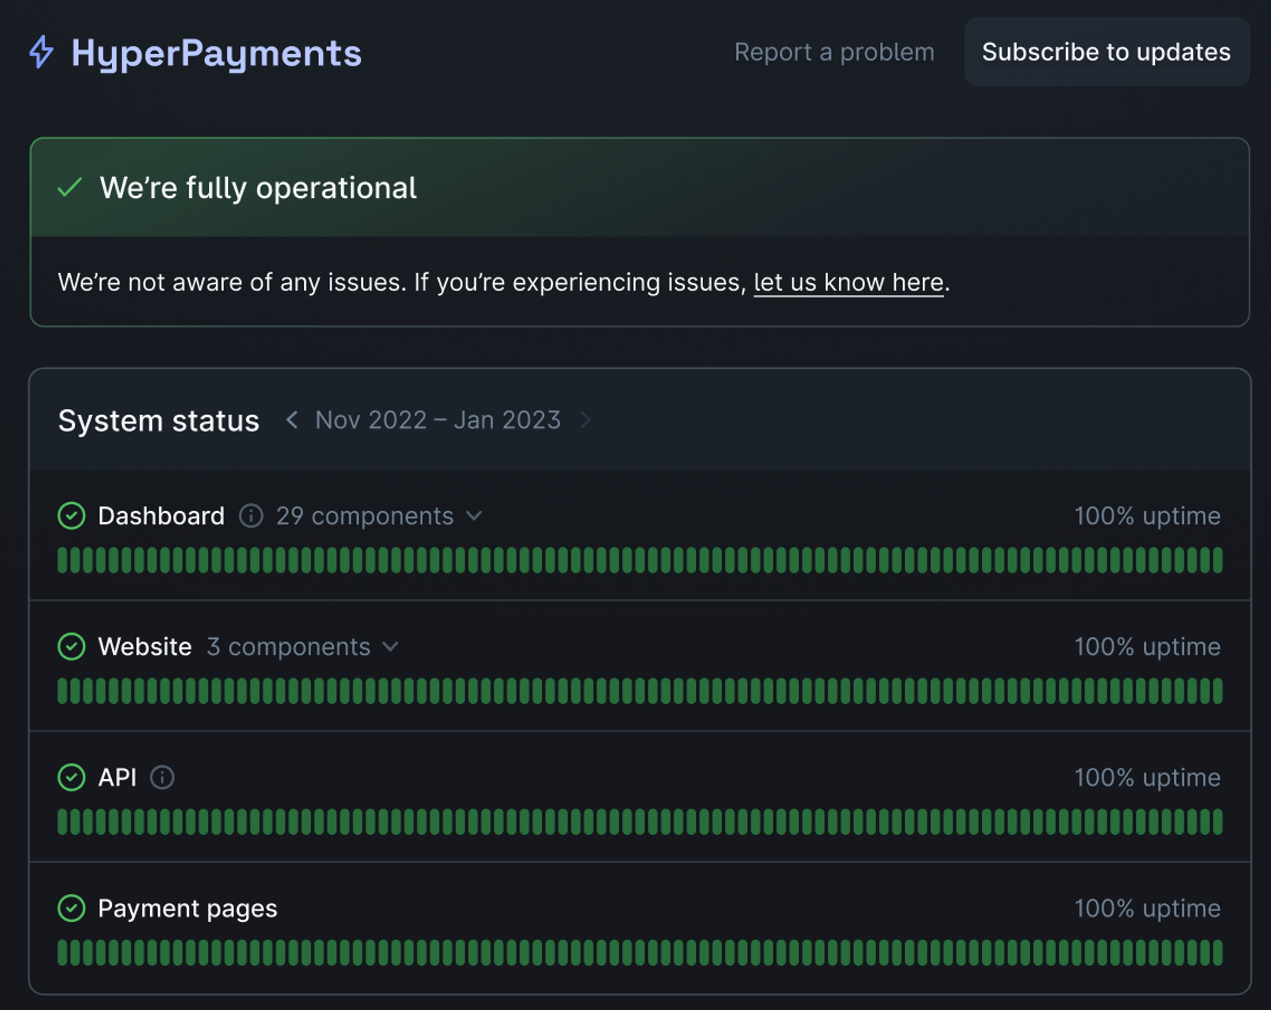Screen dimensions: 1271x1010
Task: Go to next date range arrow
Action: (585, 421)
